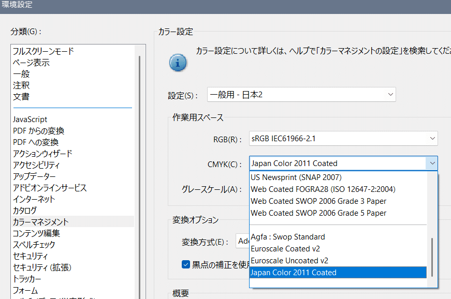This screenshot has height=299, width=451.
Task: Select US Newsprint (SNAP 2007) option
Action: [x=338, y=177]
